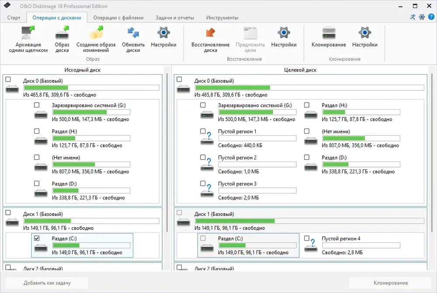Click Пустой регион 2 drive icon

coord(207,165)
